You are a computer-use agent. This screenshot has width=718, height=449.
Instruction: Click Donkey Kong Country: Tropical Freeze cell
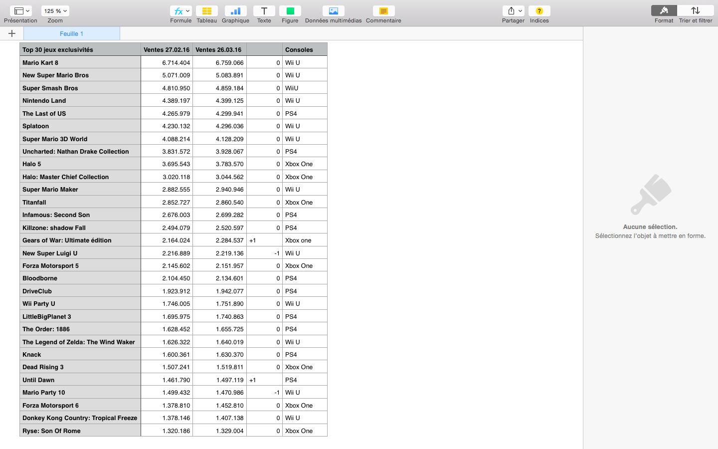pos(80,418)
